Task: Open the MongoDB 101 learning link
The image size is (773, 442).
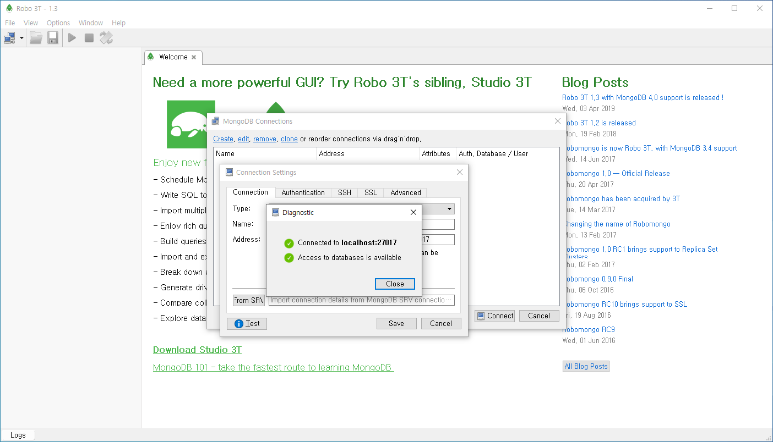Action: [273, 367]
